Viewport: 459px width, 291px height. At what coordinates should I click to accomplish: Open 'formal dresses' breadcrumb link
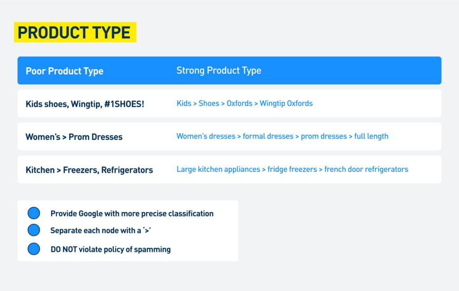268,136
